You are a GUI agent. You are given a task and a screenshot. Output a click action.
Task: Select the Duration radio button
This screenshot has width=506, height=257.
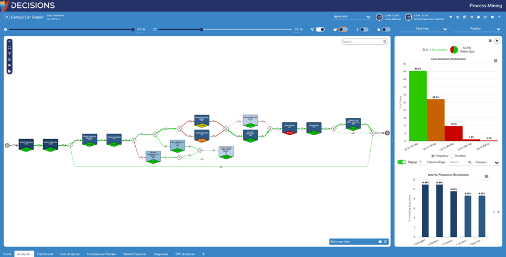[x=452, y=156]
